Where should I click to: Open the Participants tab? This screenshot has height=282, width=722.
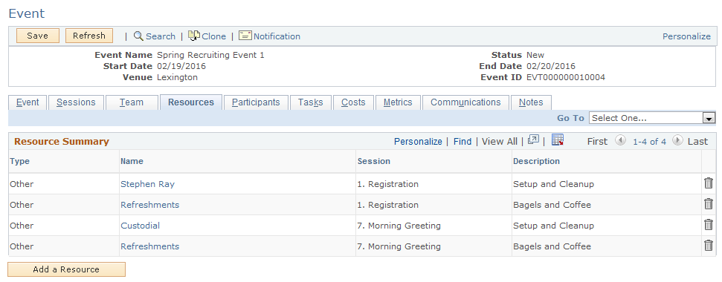(x=256, y=102)
